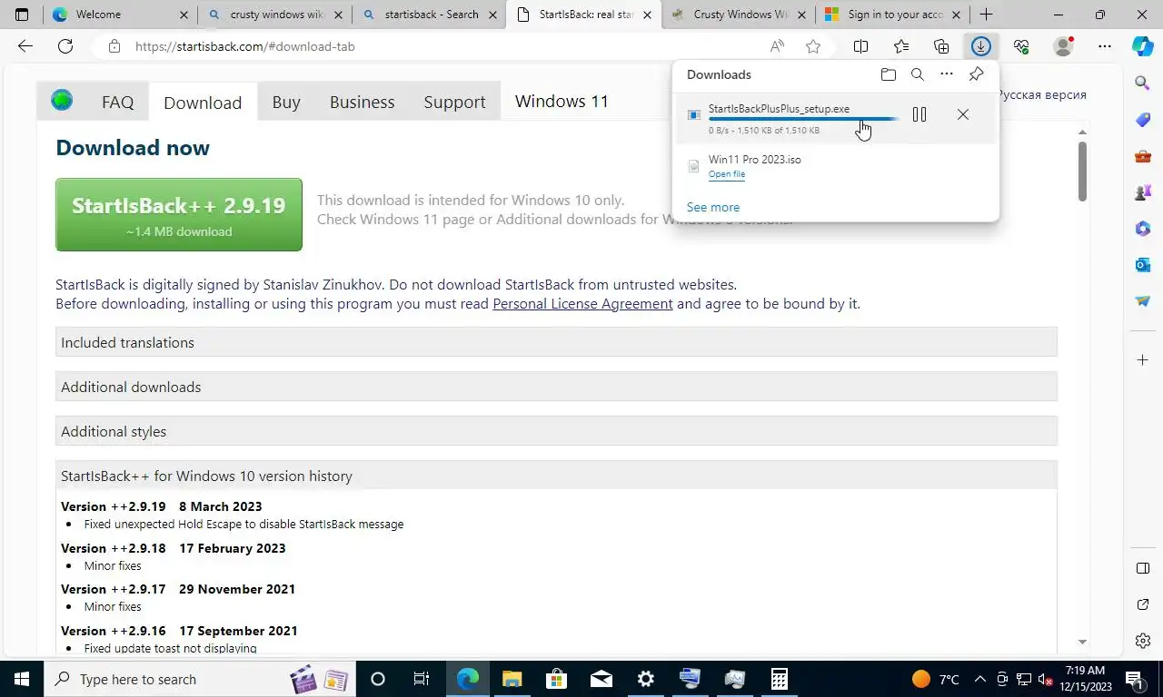Image resolution: width=1163 pixels, height=697 pixels.
Task: Click the Tab actions menu icon
Action: tap(22, 15)
